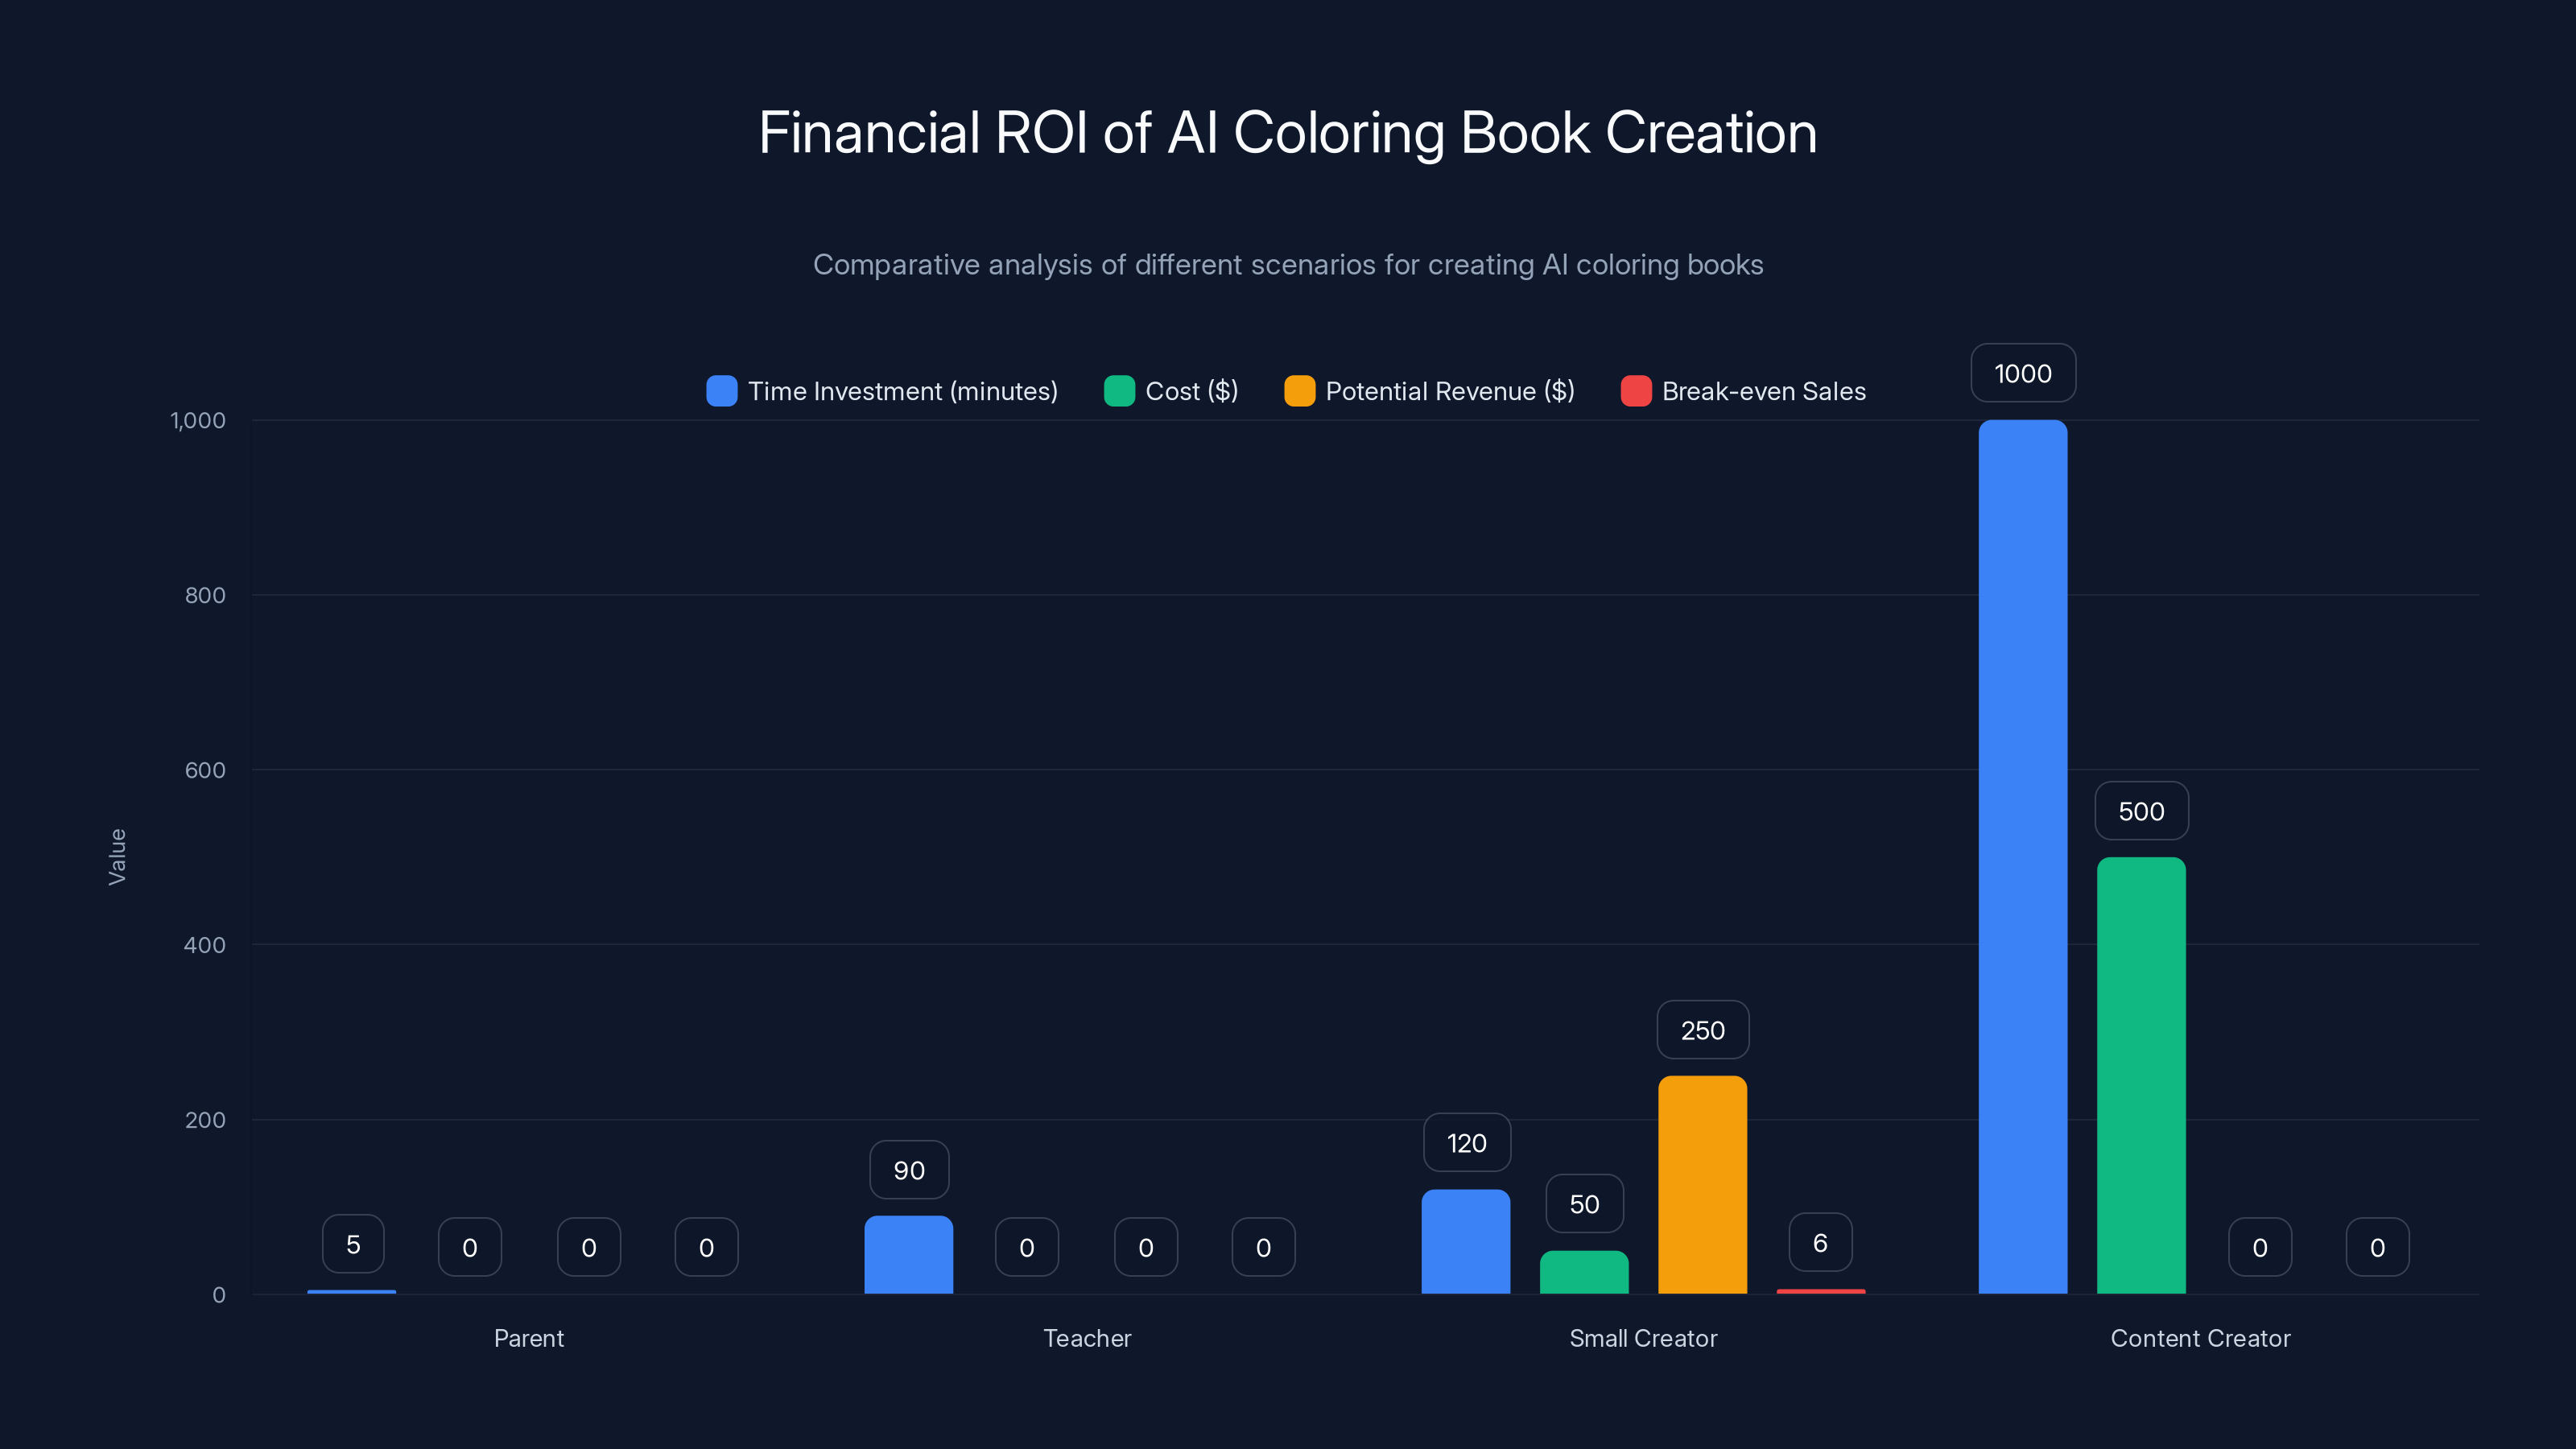
Task: Click the 90 data label for Teacher
Action: (x=908, y=1169)
